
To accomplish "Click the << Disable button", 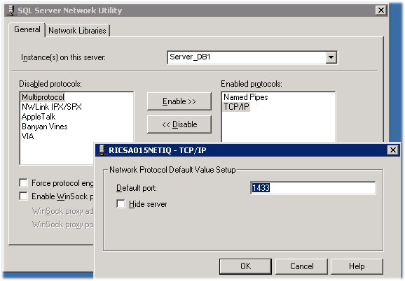I will [x=179, y=124].
